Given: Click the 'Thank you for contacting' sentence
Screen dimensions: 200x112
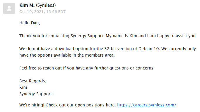Looking at the screenshot, I should (44, 36).
